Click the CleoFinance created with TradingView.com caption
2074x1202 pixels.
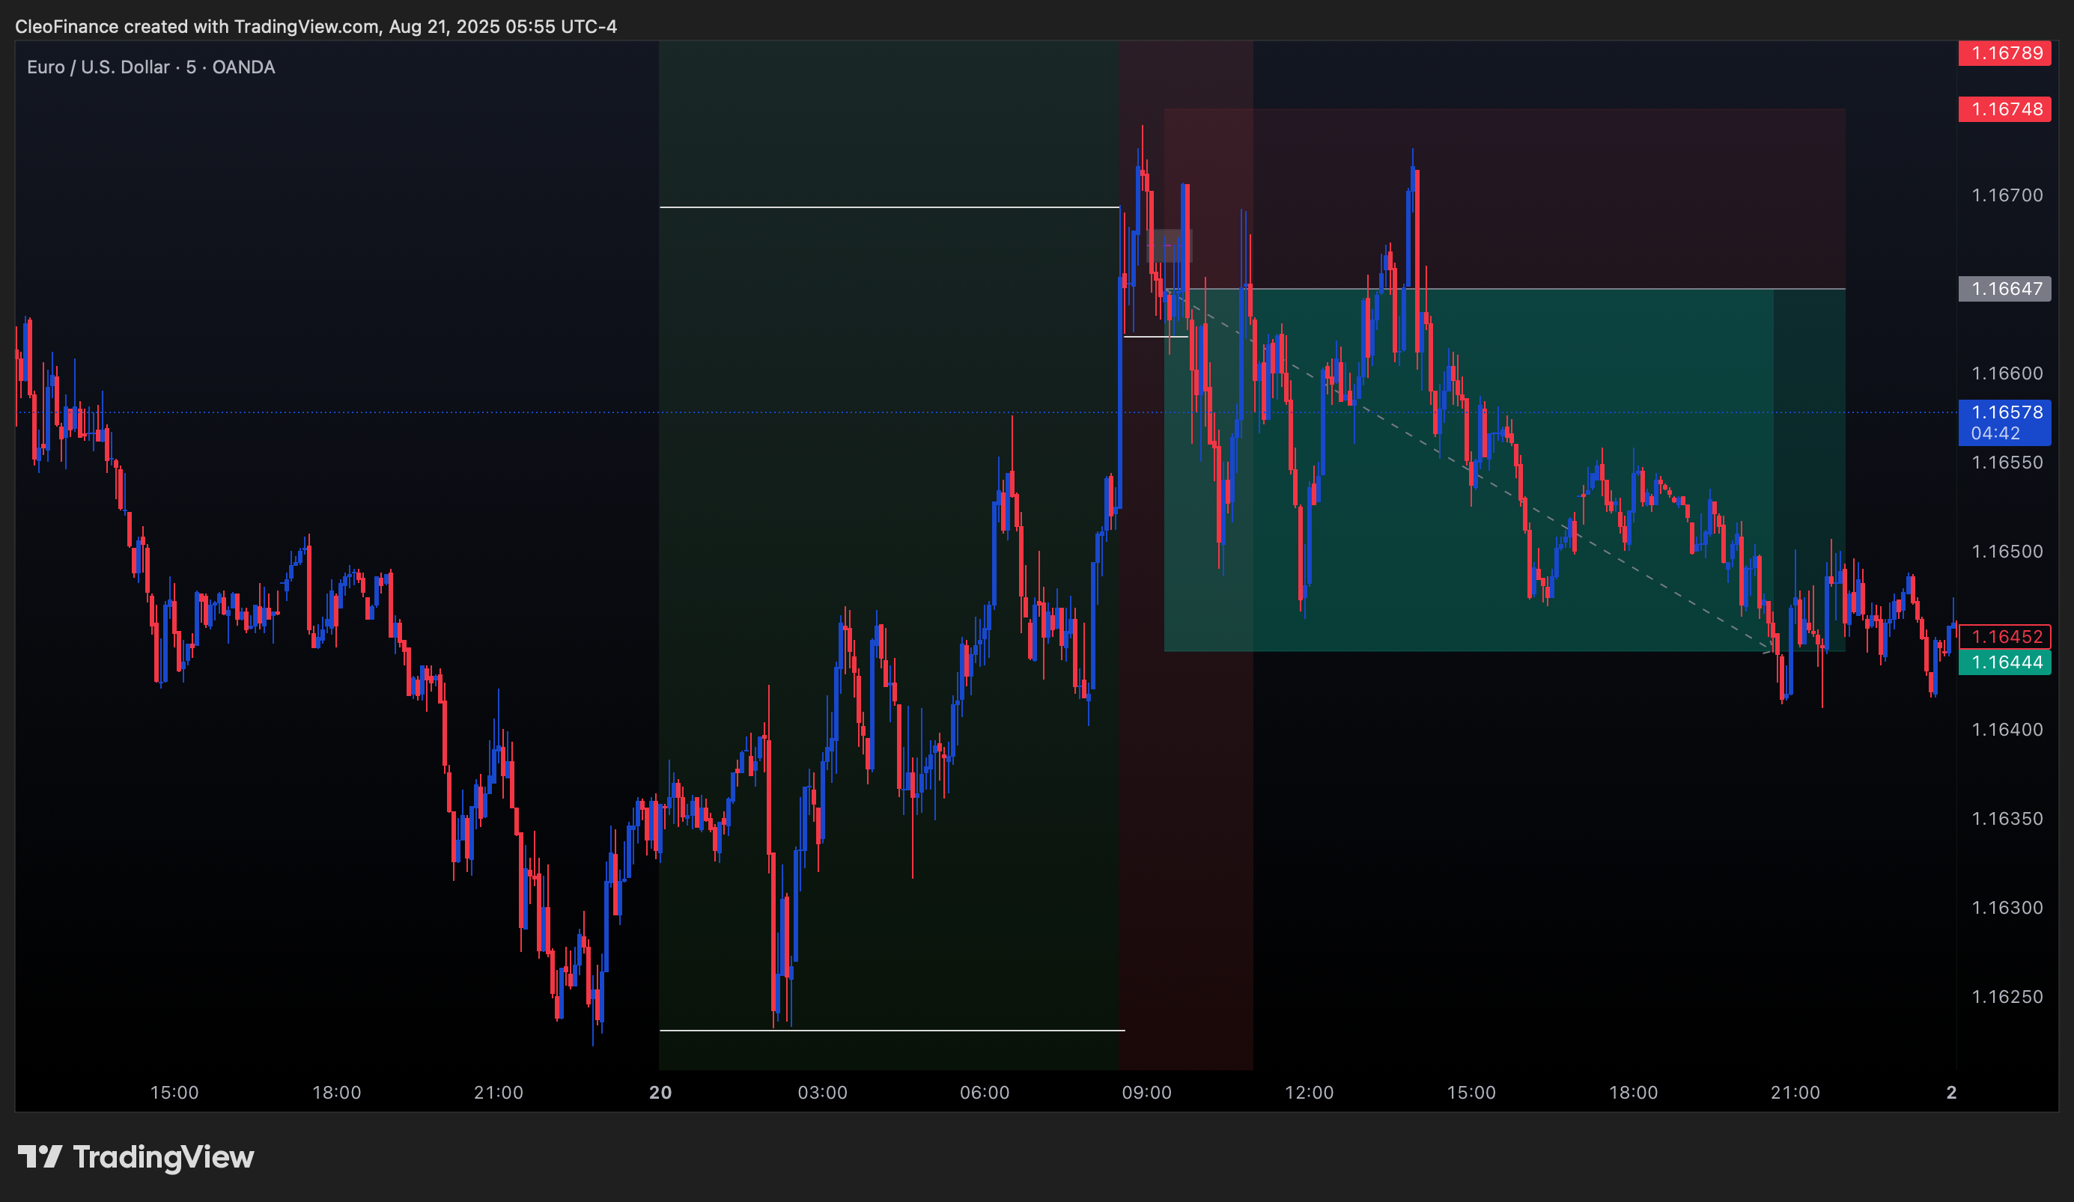pos(316,26)
